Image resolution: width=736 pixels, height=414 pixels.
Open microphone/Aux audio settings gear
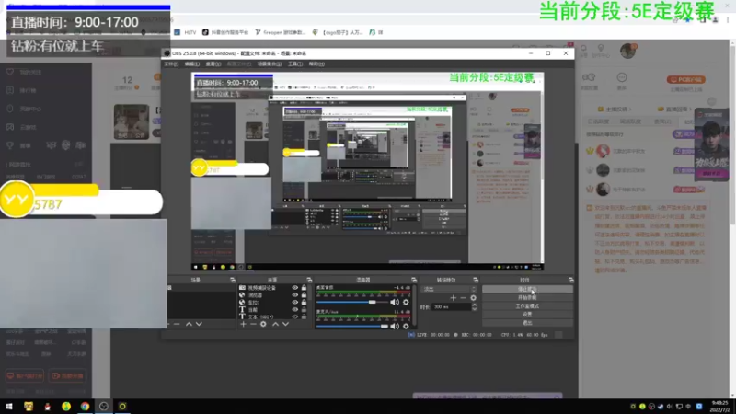click(x=406, y=326)
